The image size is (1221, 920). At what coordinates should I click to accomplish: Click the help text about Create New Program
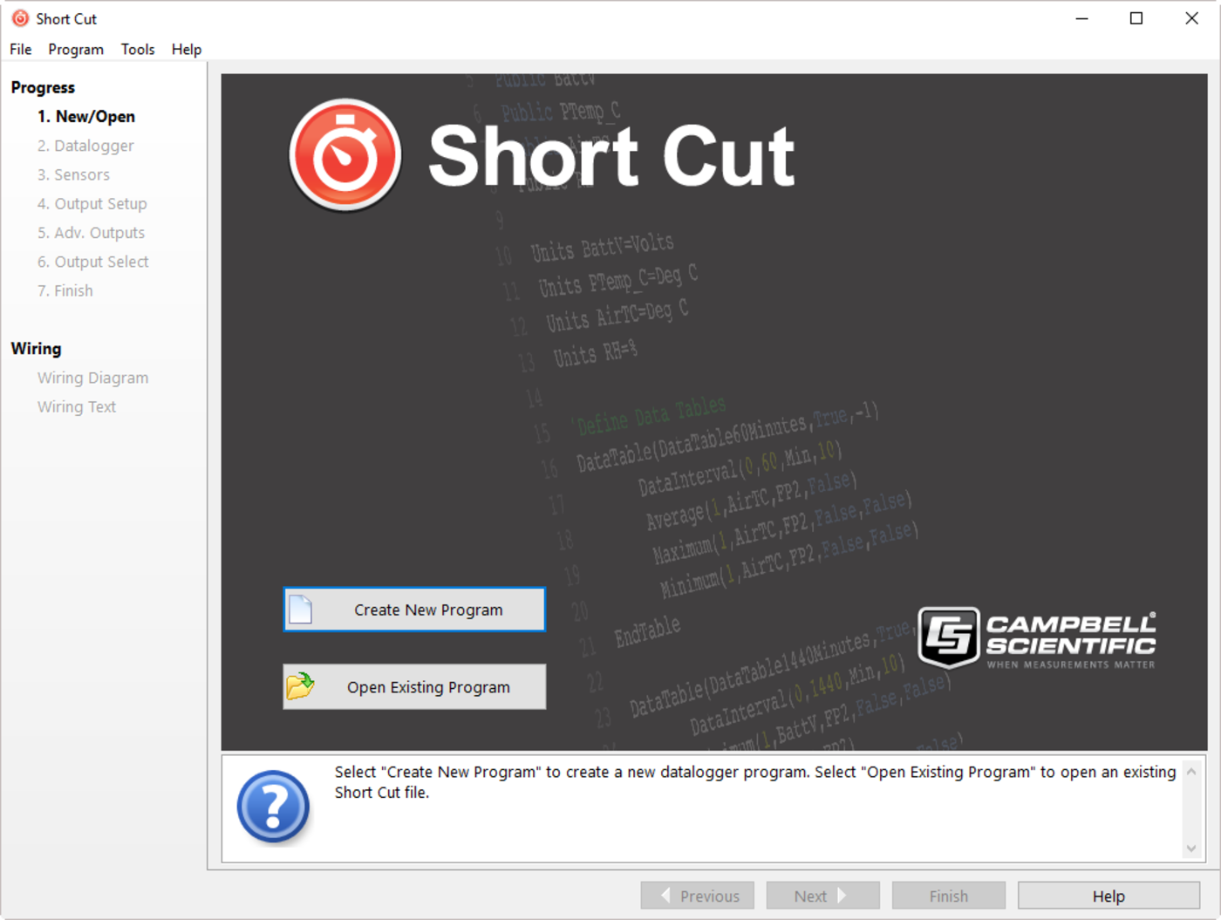(x=755, y=782)
